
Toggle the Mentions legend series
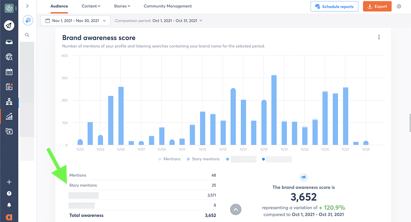tap(169, 159)
